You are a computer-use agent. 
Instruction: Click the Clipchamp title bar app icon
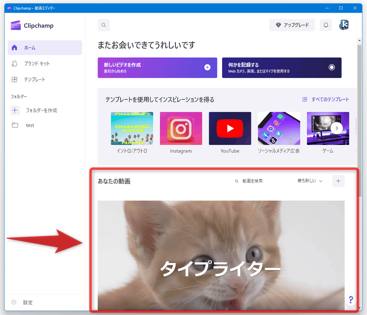tap(9, 8)
